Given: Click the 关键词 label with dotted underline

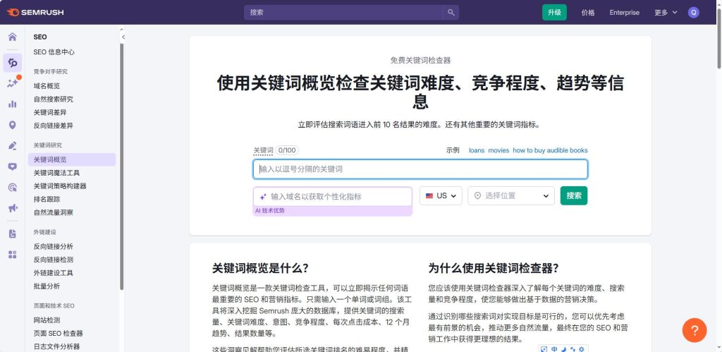Looking at the screenshot, I should click(x=264, y=150).
